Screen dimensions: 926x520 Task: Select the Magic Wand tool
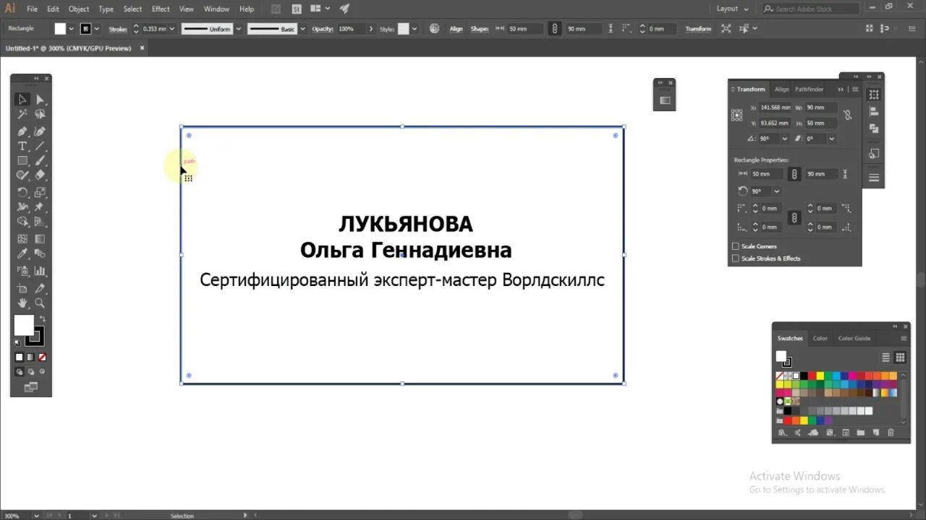22,114
